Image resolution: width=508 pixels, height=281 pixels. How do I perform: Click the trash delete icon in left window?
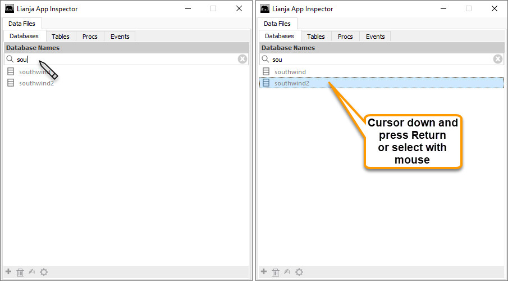pos(20,272)
